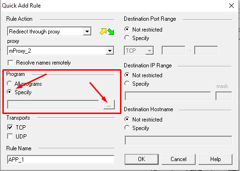Select All programs radio button
Image resolution: width=240 pixels, height=171 pixels.
(x=9, y=83)
